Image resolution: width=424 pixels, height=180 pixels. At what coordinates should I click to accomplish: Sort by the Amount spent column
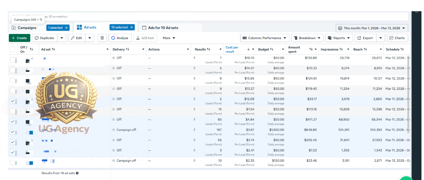pyautogui.click(x=311, y=49)
